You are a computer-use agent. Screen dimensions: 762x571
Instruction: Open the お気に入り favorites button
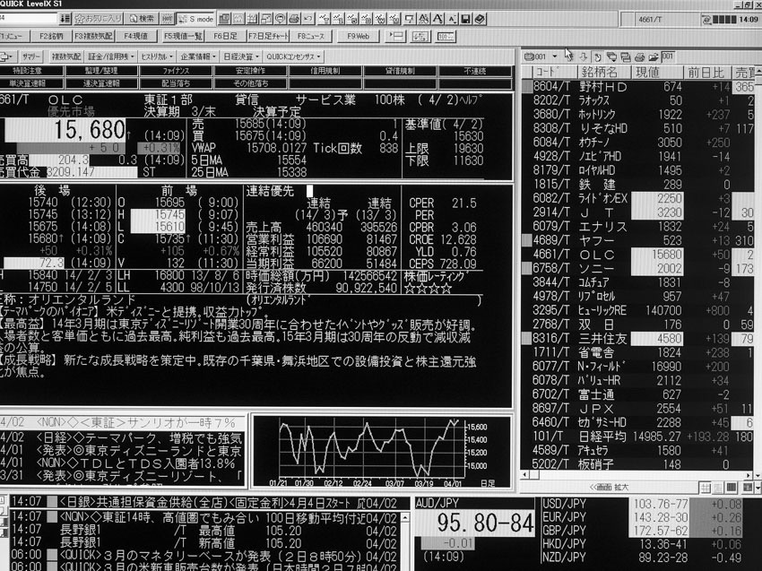tap(99, 19)
